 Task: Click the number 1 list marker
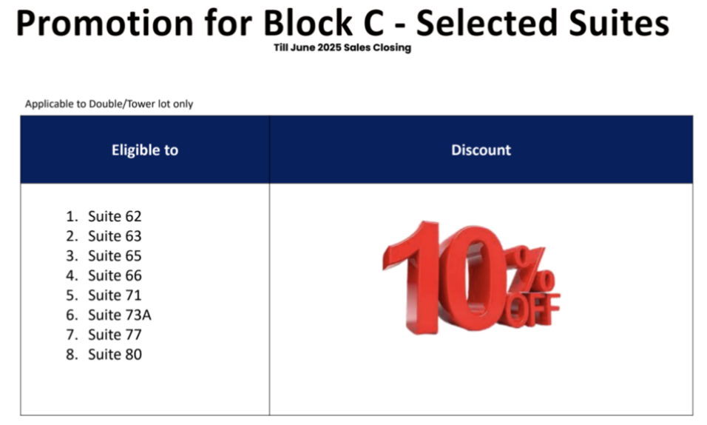71,217
